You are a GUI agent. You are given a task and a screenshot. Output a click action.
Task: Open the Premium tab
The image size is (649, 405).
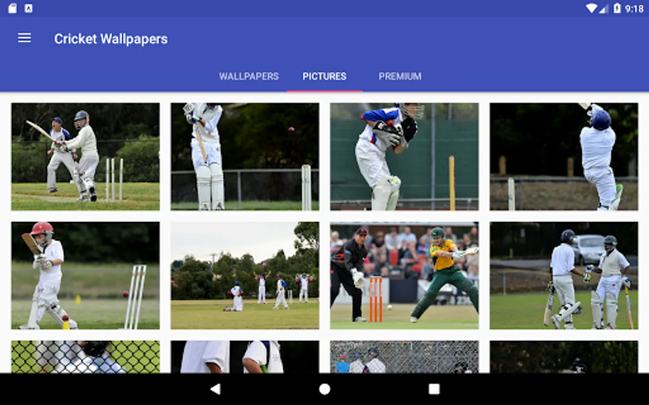400,76
